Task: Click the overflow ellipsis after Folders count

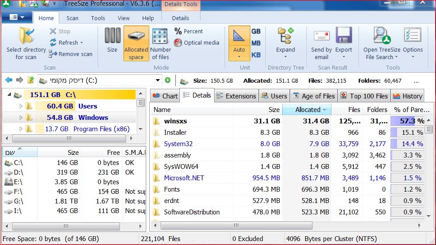Action: [416, 81]
